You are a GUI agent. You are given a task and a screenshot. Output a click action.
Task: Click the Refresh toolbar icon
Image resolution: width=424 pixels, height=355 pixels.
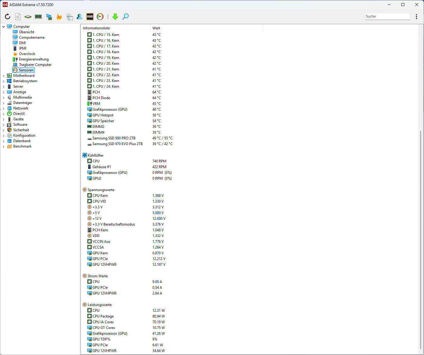point(8,17)
